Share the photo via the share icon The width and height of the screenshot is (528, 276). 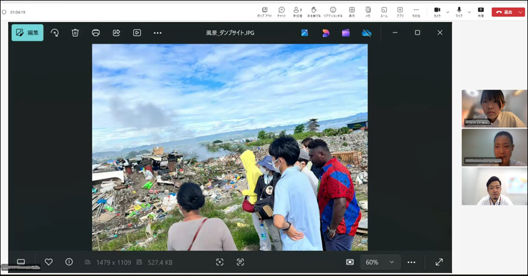(x=117, y=33)
